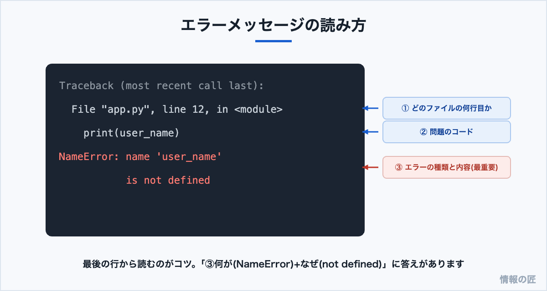Click the red 'is not defined' text
This screenshot has height=291, width=547.
168,181
